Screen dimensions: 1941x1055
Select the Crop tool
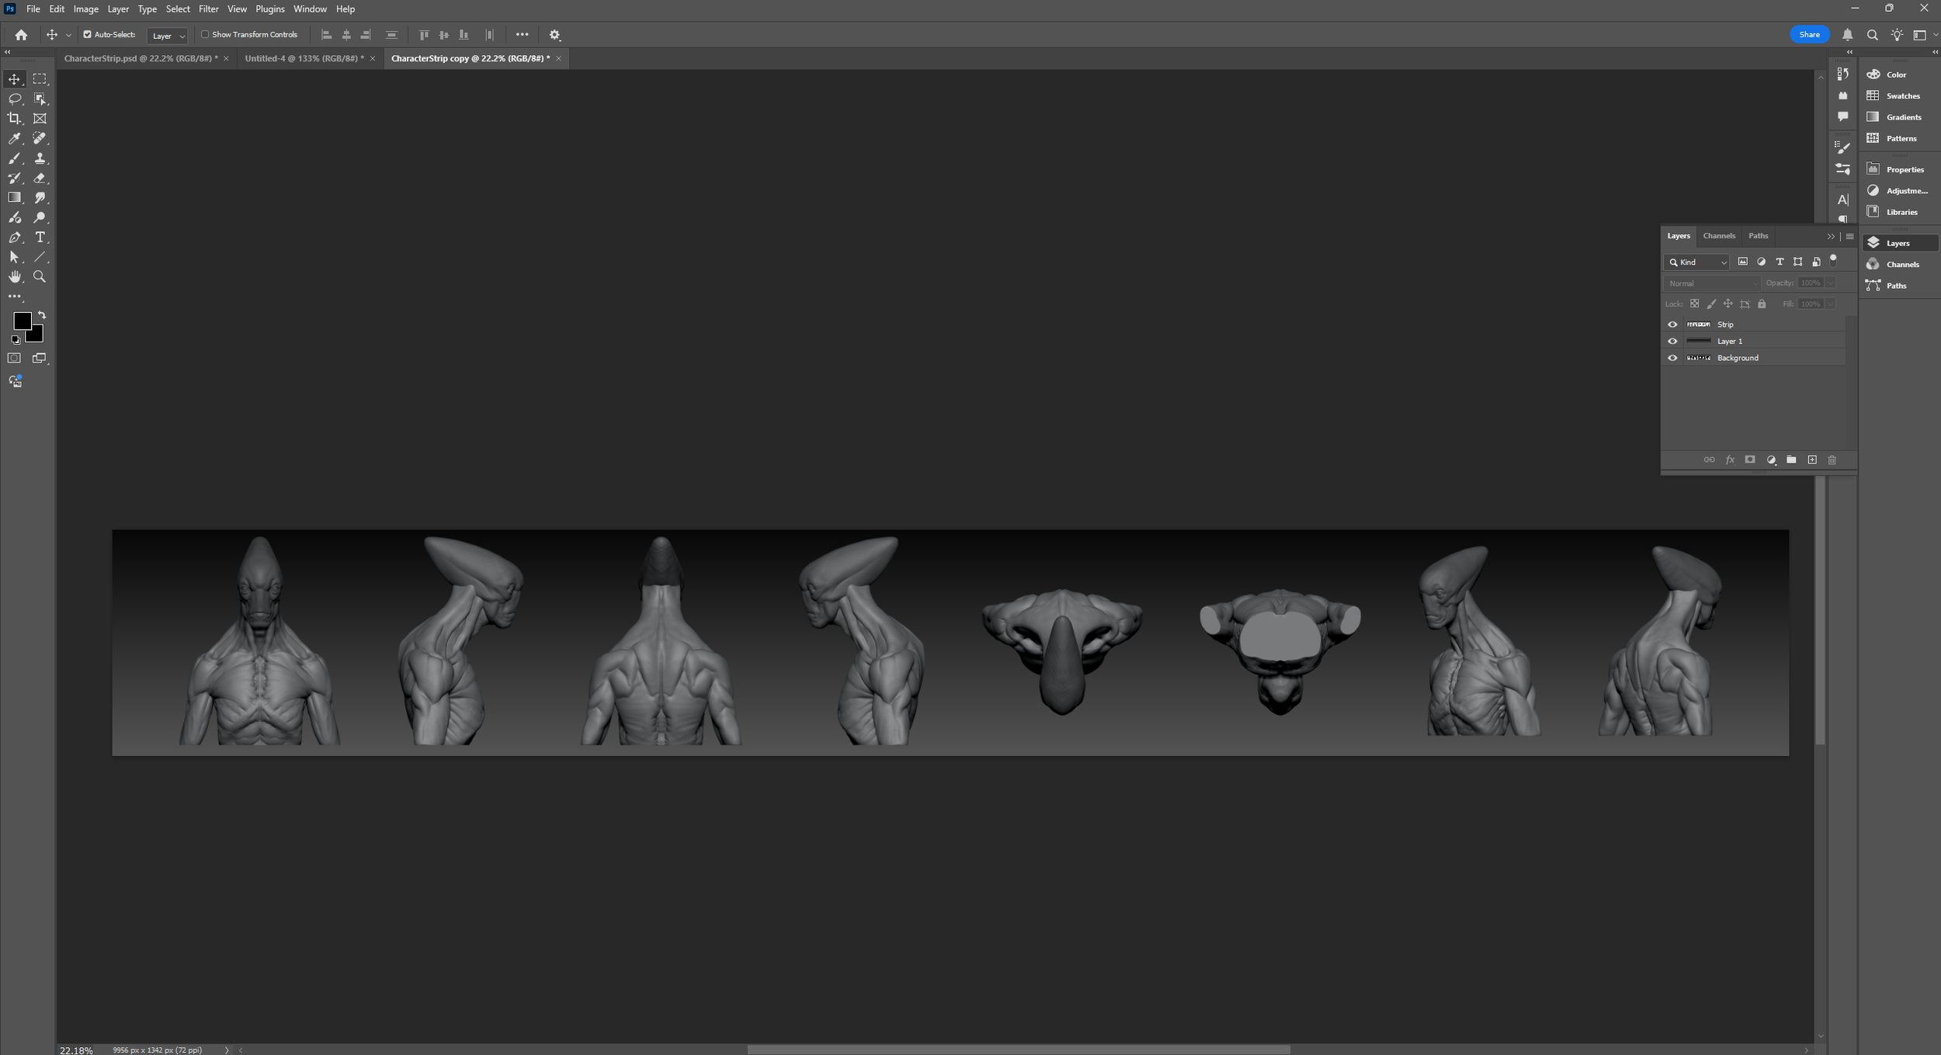[14, 118]
